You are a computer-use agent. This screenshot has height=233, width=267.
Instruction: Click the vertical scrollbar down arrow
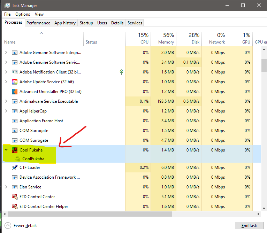pyautogui.click(x=264, y=208)
